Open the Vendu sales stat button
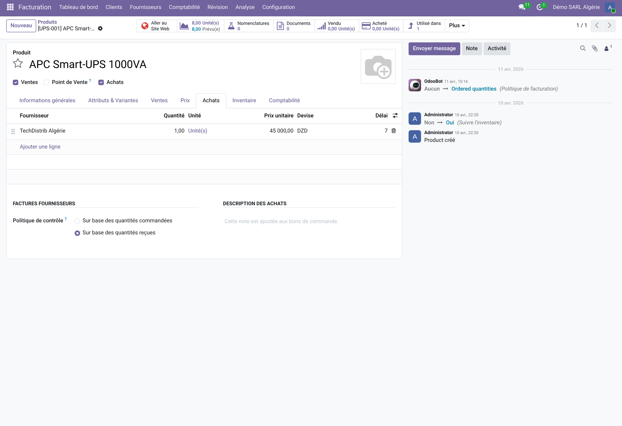 pos(337,26)
